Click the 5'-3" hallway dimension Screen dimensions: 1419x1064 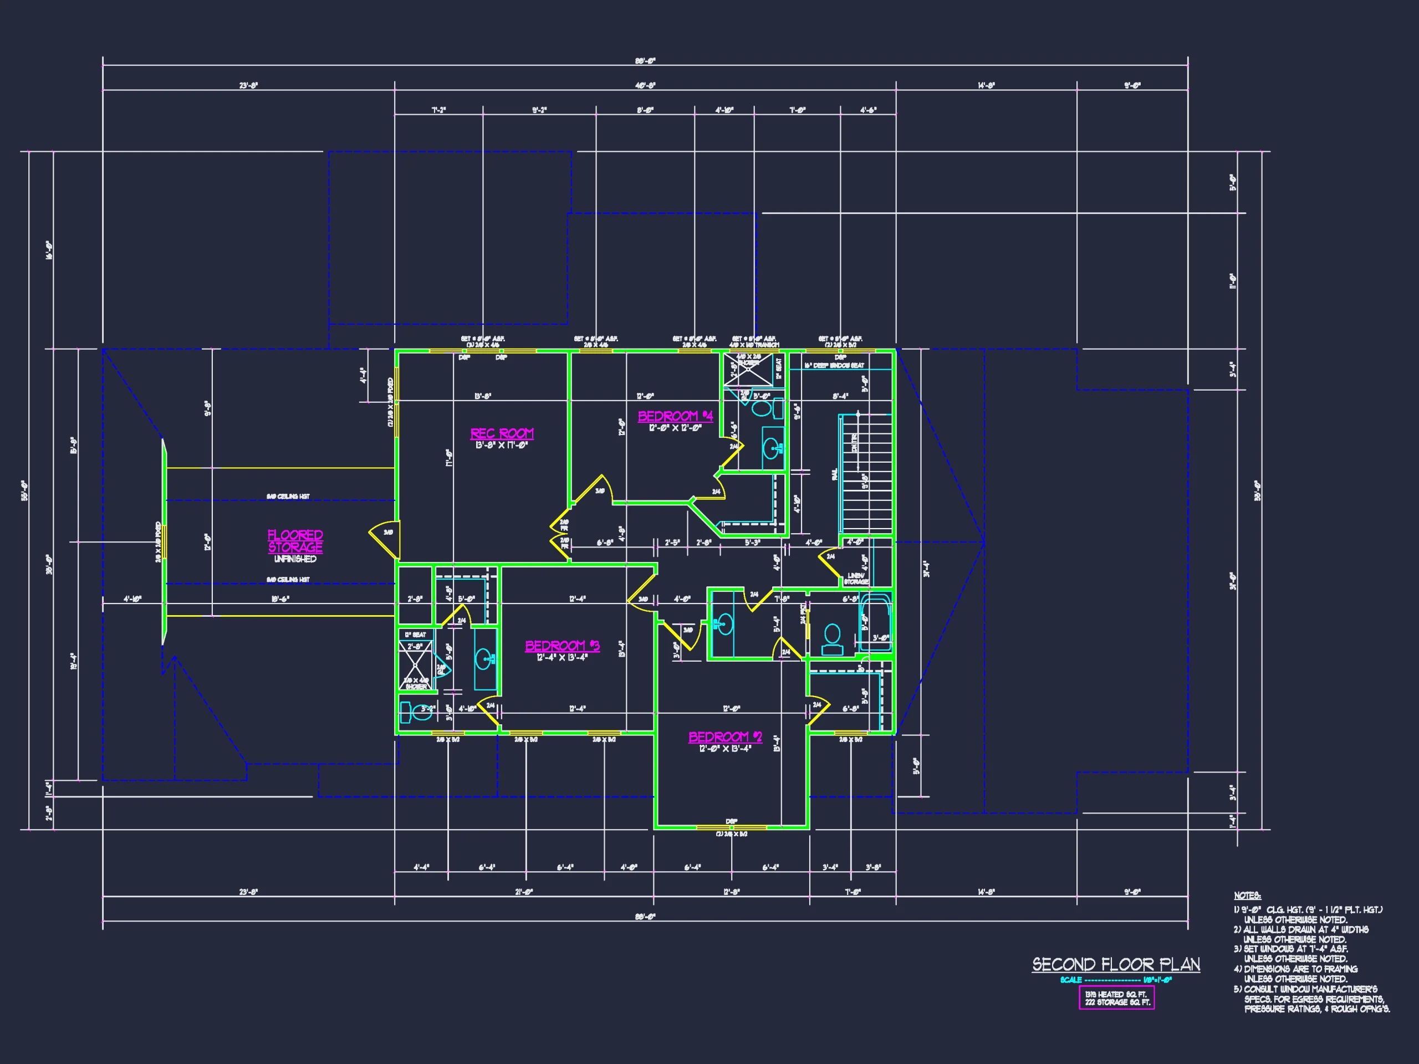tap(753, 543)
